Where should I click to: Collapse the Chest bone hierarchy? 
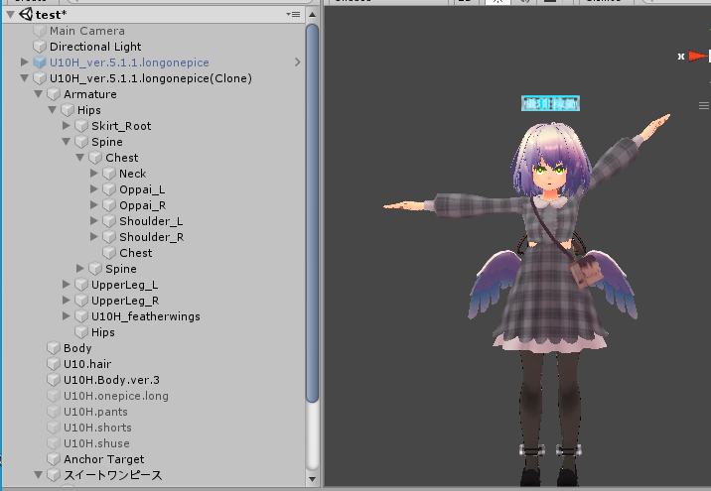click(x=80, y=157)
